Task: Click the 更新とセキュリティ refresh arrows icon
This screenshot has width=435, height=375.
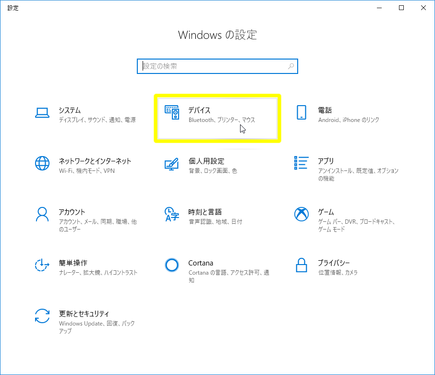Action: (42, 316)
